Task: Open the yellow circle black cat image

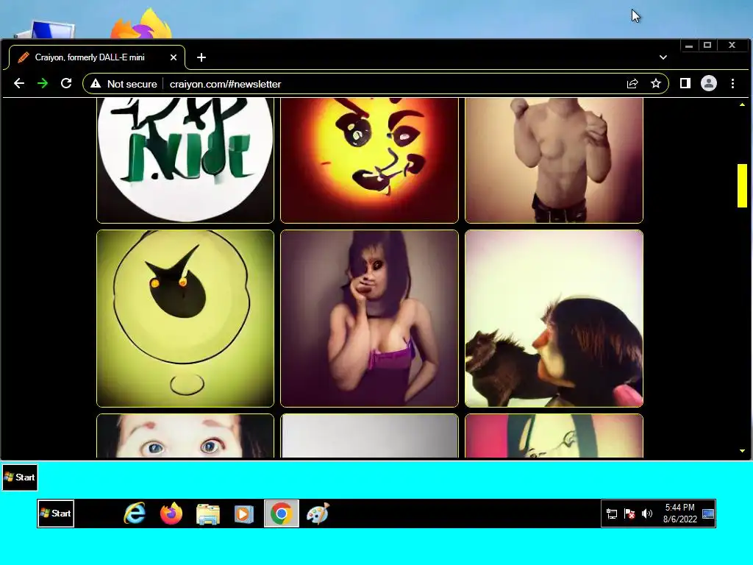Action: [x=185, y=319]
